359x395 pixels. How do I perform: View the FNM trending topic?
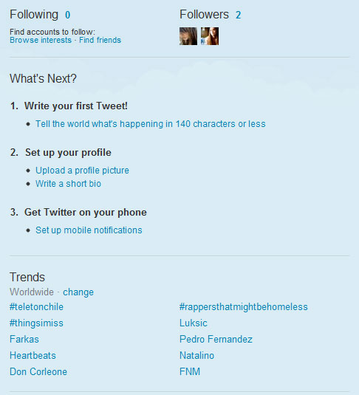190,372
